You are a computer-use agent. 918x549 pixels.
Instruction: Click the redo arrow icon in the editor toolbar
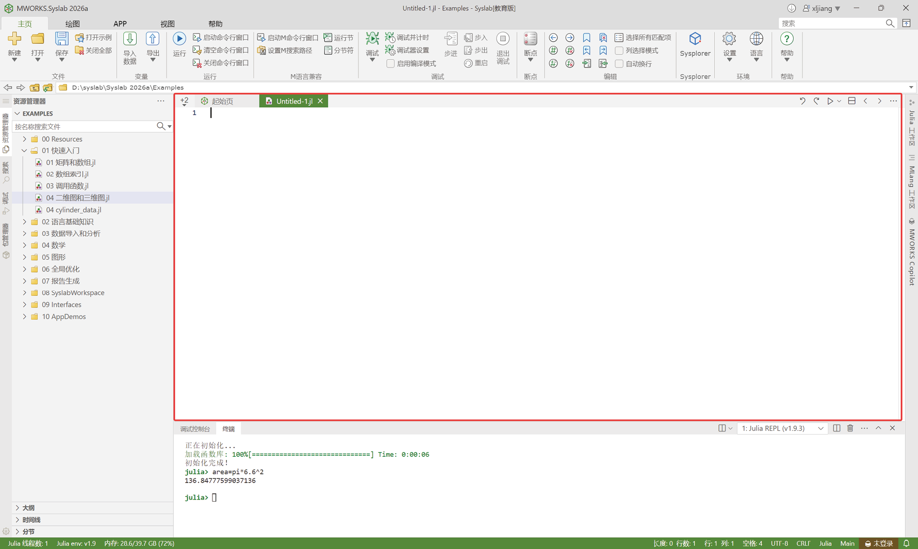click(x=816, y=101)
